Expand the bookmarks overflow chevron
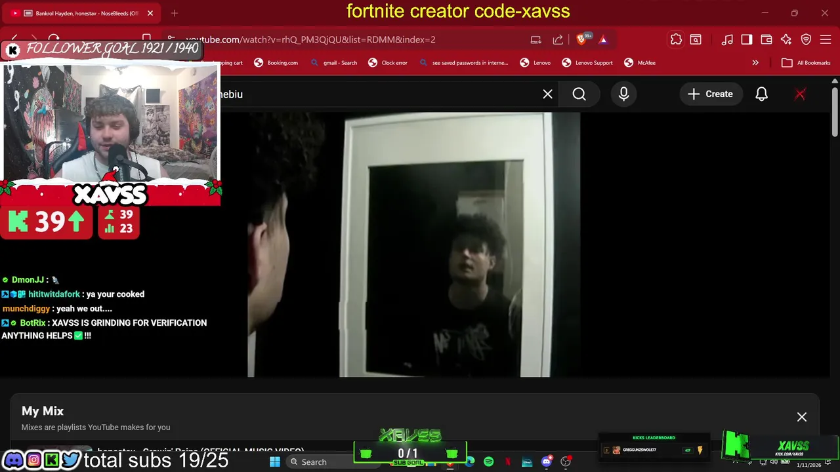The width and height of the screenshot is (840, 472). click(x=755, y=63)
